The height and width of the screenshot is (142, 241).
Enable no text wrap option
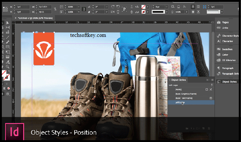coord(193,7)
